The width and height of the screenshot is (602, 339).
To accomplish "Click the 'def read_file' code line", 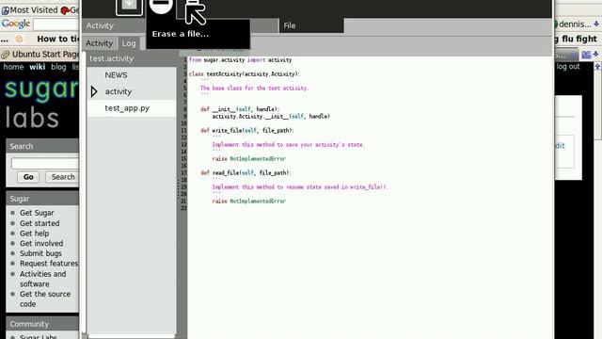I will pyautogui.click(x=246, y=173).
